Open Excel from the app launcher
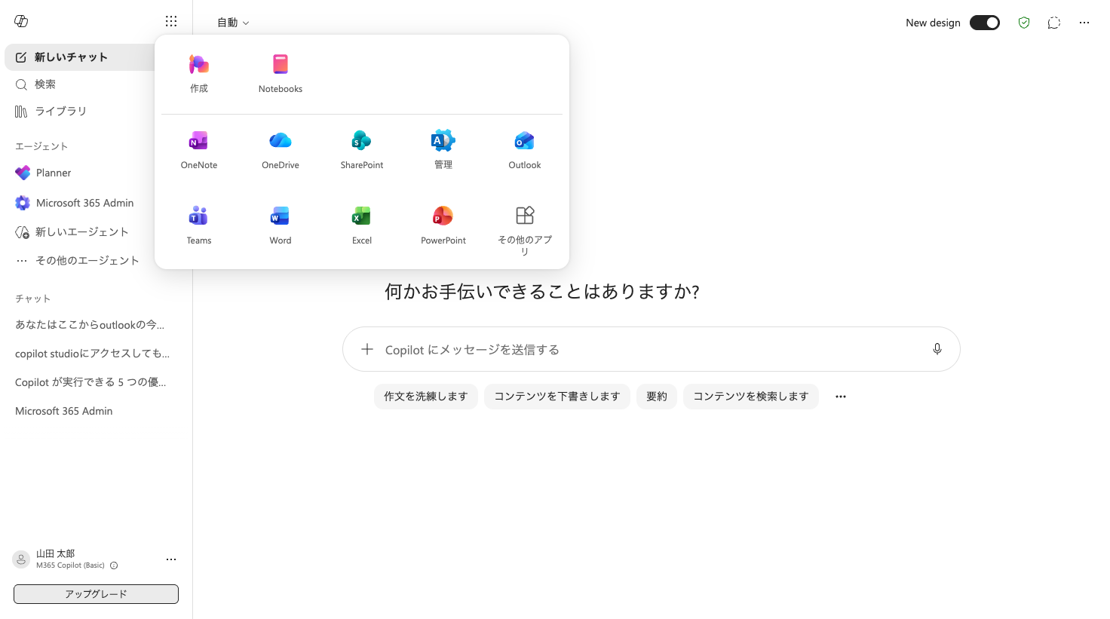 coord(362,225)
